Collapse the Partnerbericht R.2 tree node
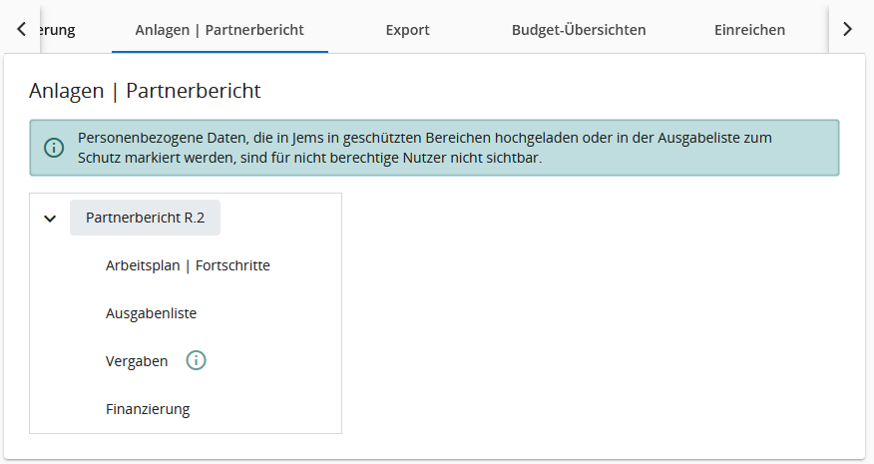Image resolution: width=874 pixels, height=464 pixels. point(50,219)
